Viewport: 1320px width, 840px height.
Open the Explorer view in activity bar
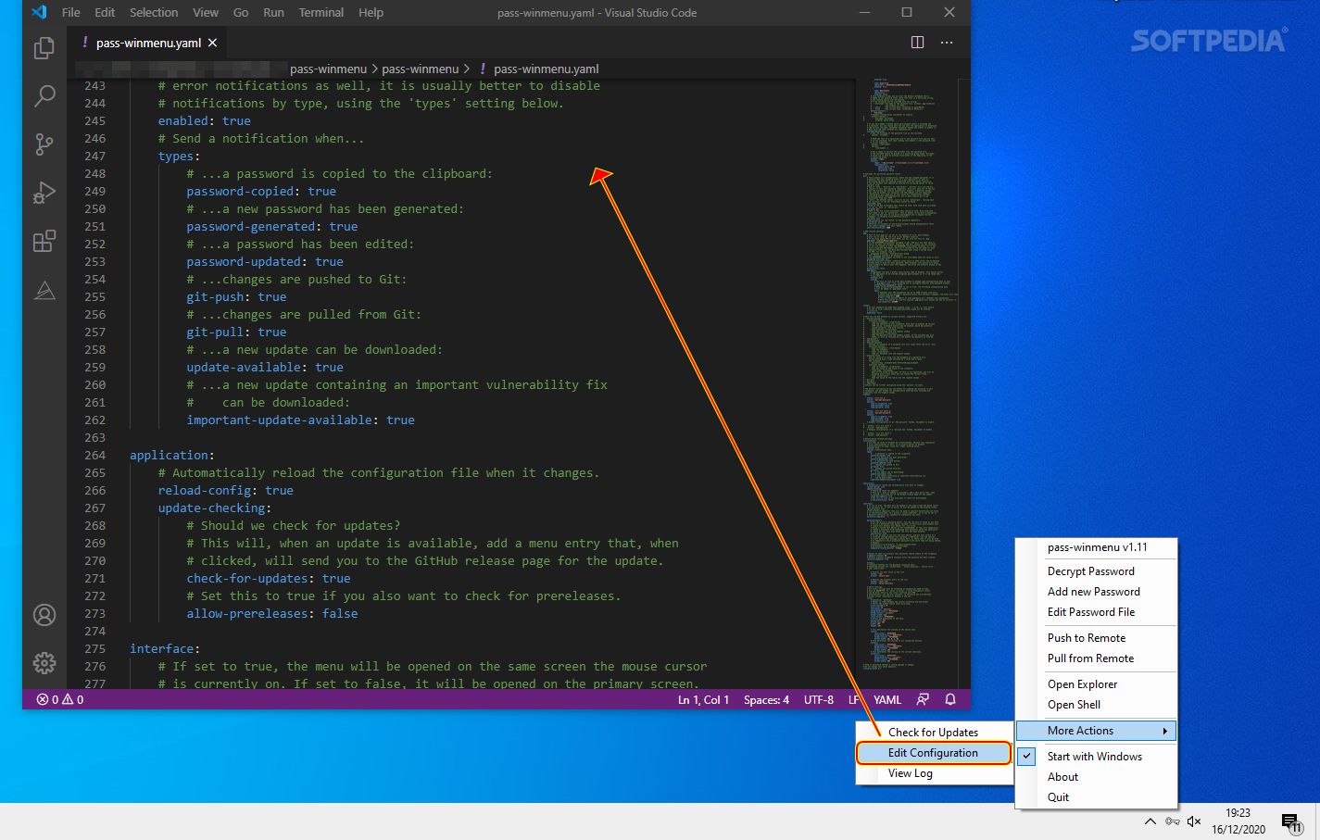(x=44, y=48)
